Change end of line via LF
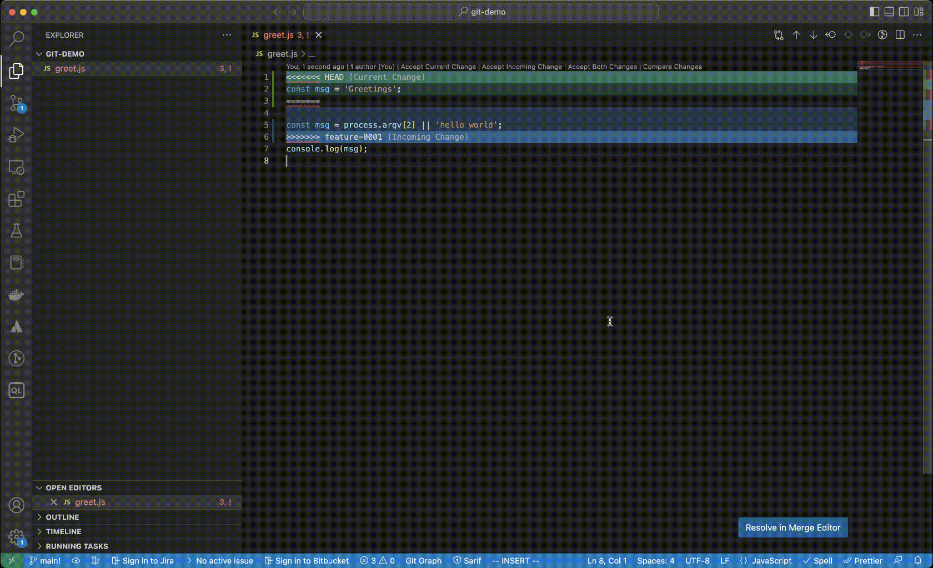The width and height of the screenshot is (933, 568). [x=725, y=561]
